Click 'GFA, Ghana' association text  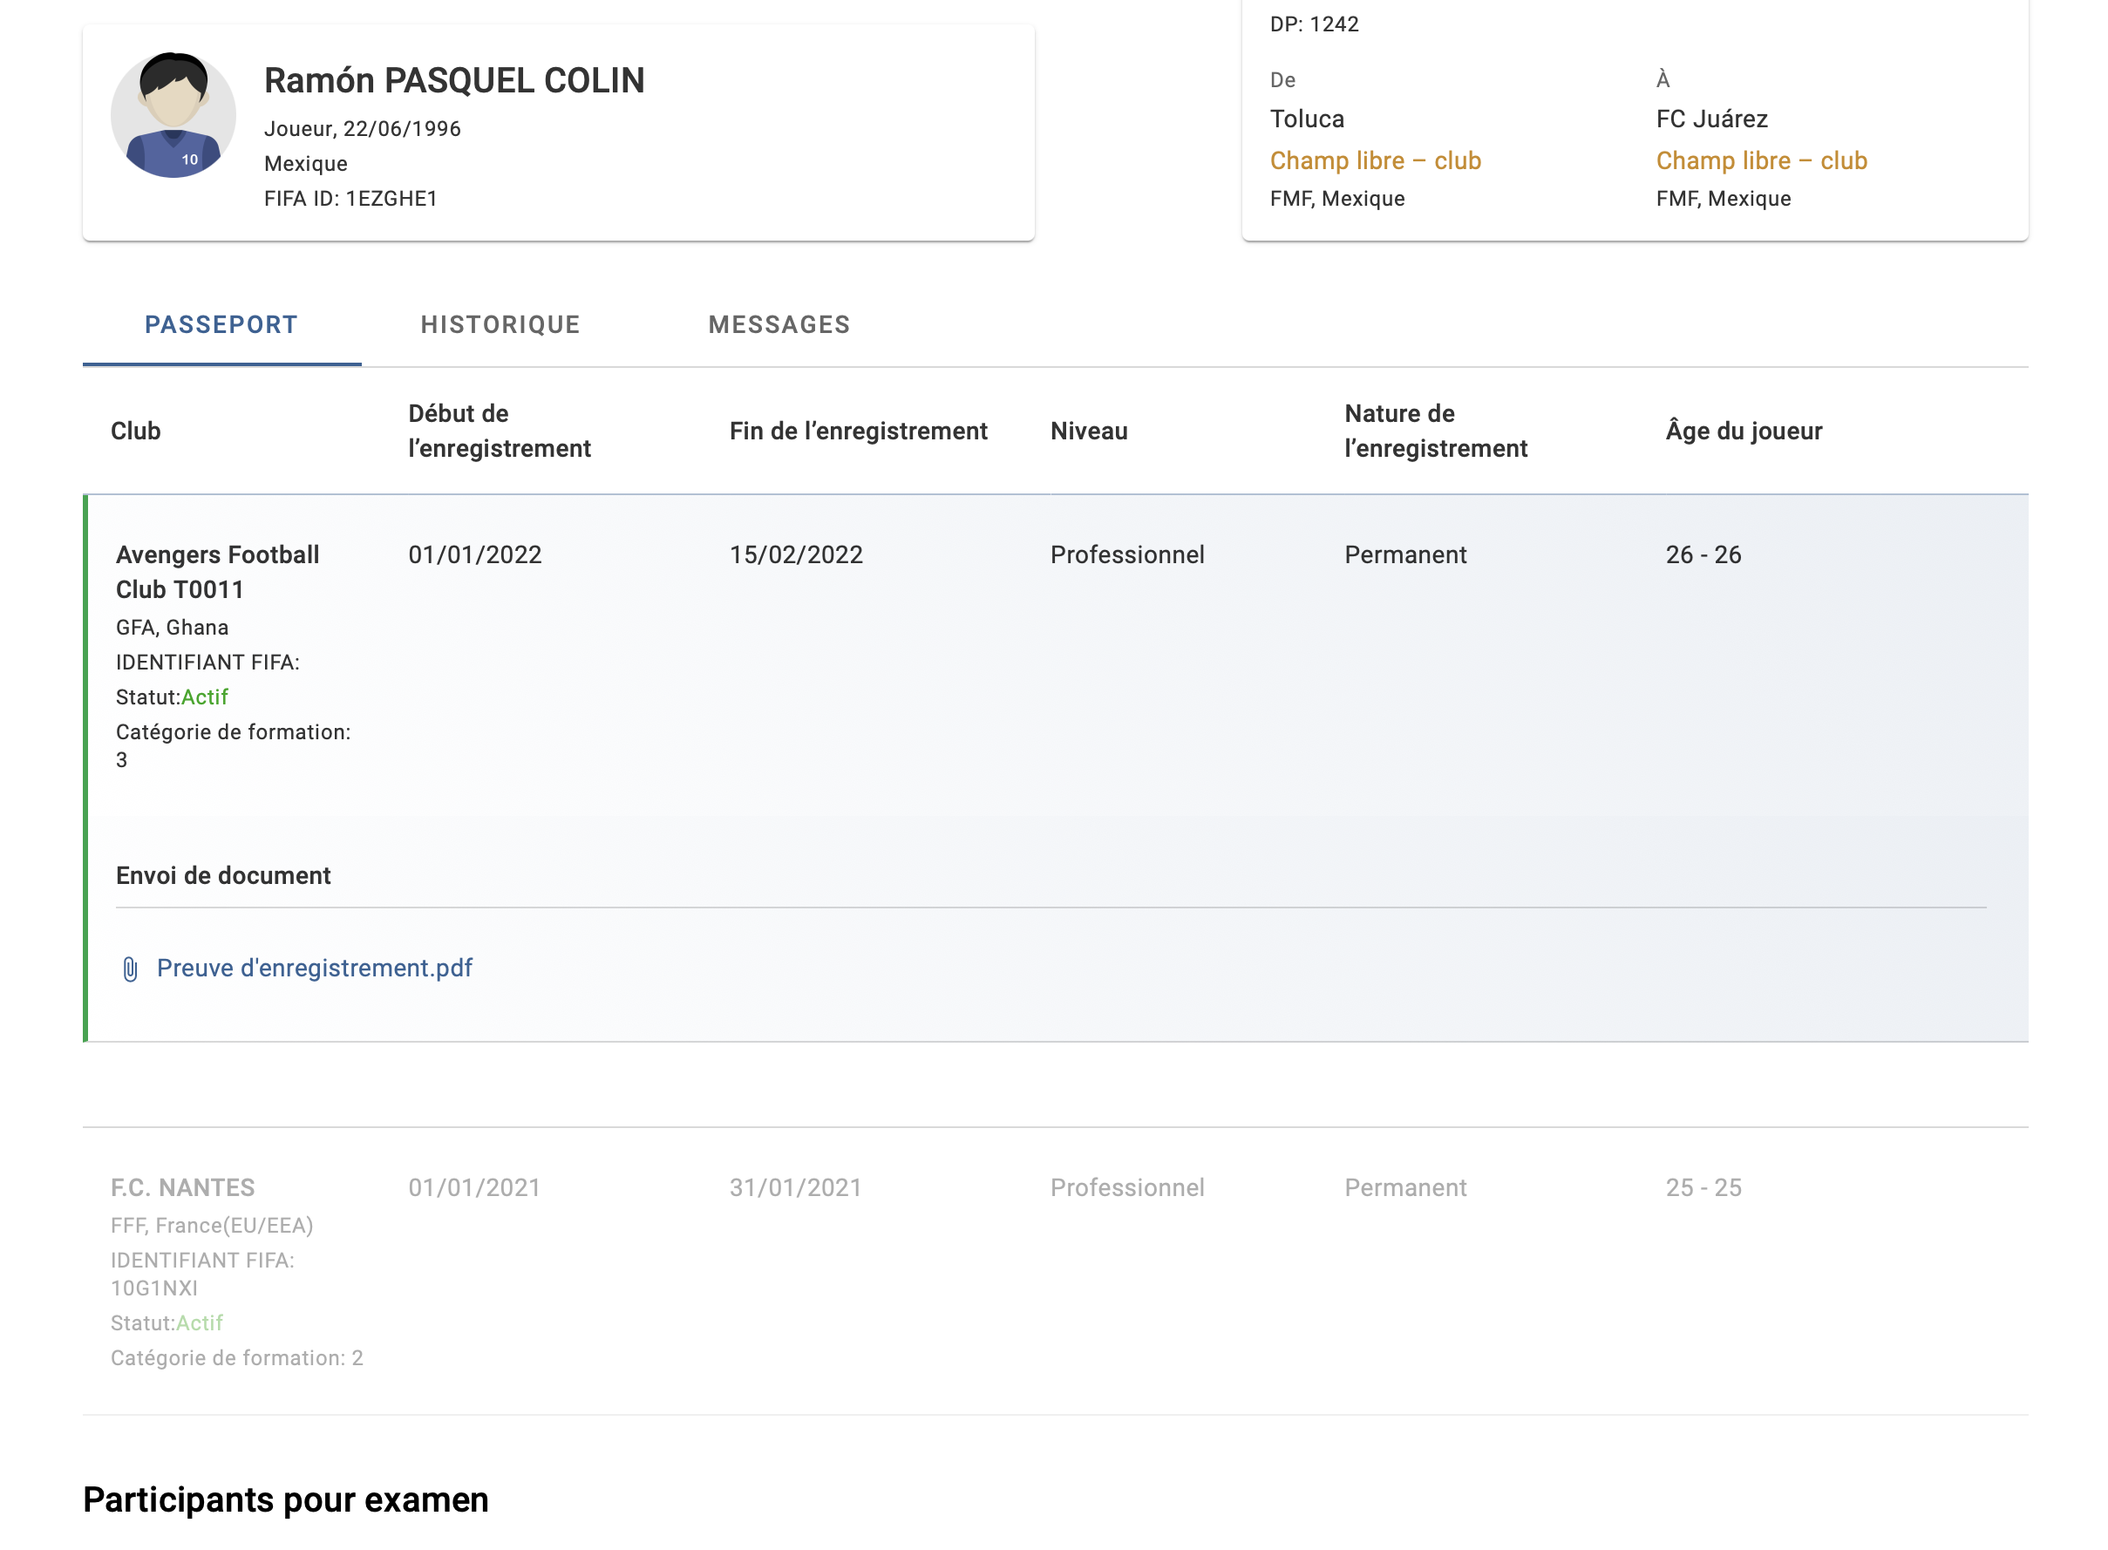pos(173,627)
